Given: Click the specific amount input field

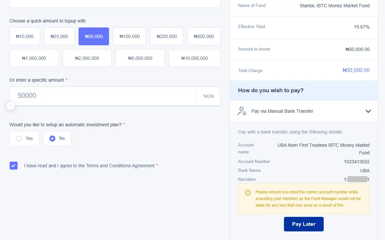Looking at the screenshot, I should tap(99, 96).
